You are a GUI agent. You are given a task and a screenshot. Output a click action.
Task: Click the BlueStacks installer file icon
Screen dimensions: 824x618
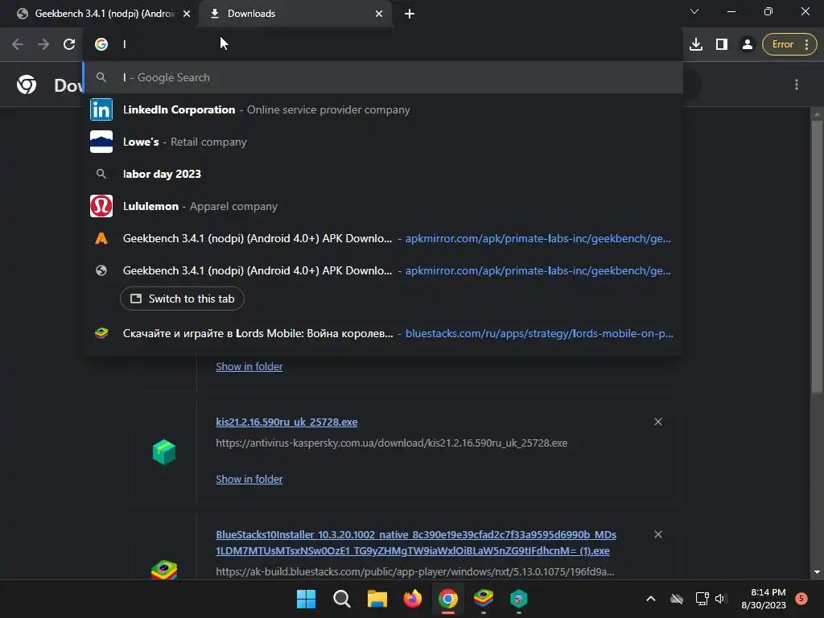[x=164, y=570]
